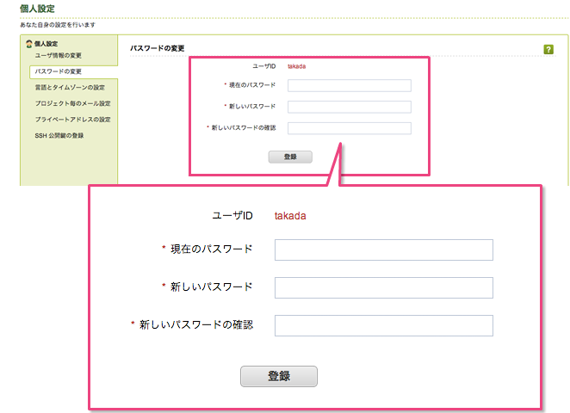This screenshot has height=413, width=570.
Task: Click the あなた自身の設定を行います description text
Action: [x=58, y=25]
